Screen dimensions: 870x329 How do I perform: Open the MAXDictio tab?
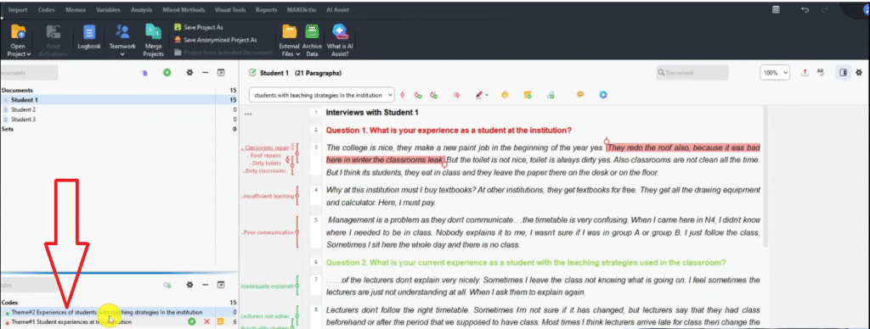(x=302, y=10)
